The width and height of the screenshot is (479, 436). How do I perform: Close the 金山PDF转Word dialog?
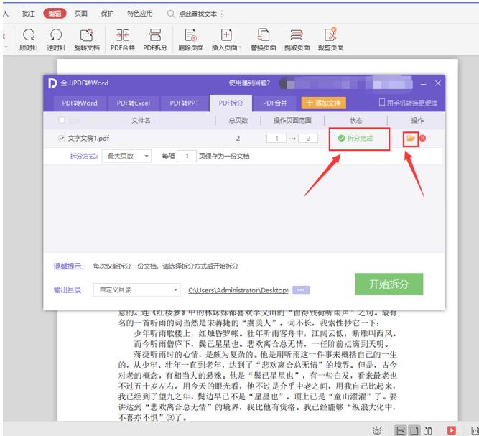coord(438,83)
